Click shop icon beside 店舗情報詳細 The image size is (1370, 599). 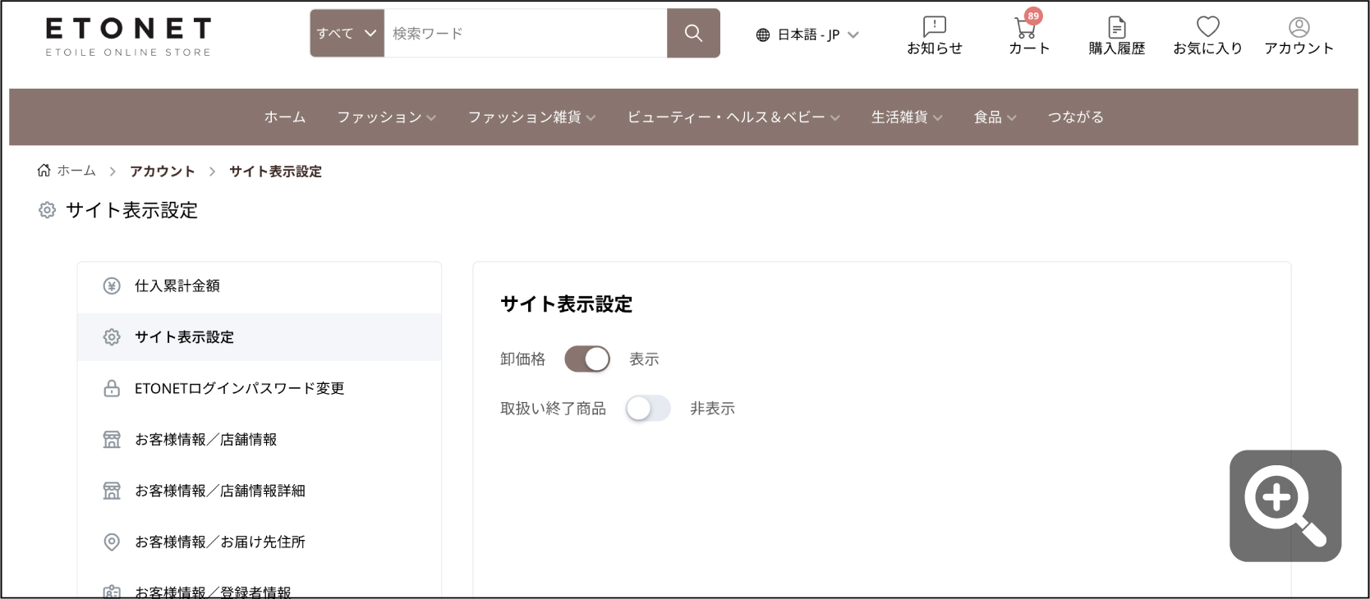[112, 491]
